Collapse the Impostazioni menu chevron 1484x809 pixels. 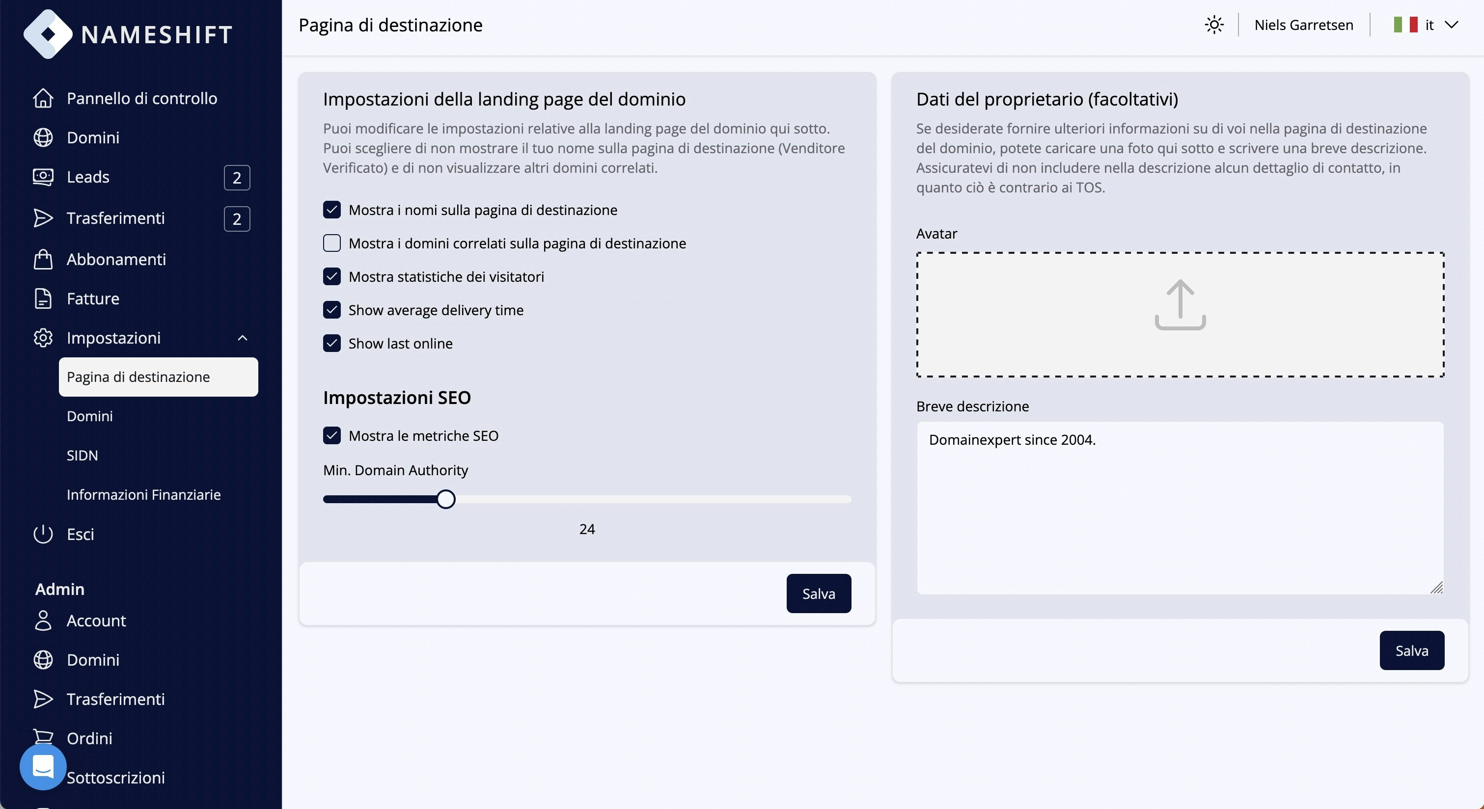coord(243,338)
